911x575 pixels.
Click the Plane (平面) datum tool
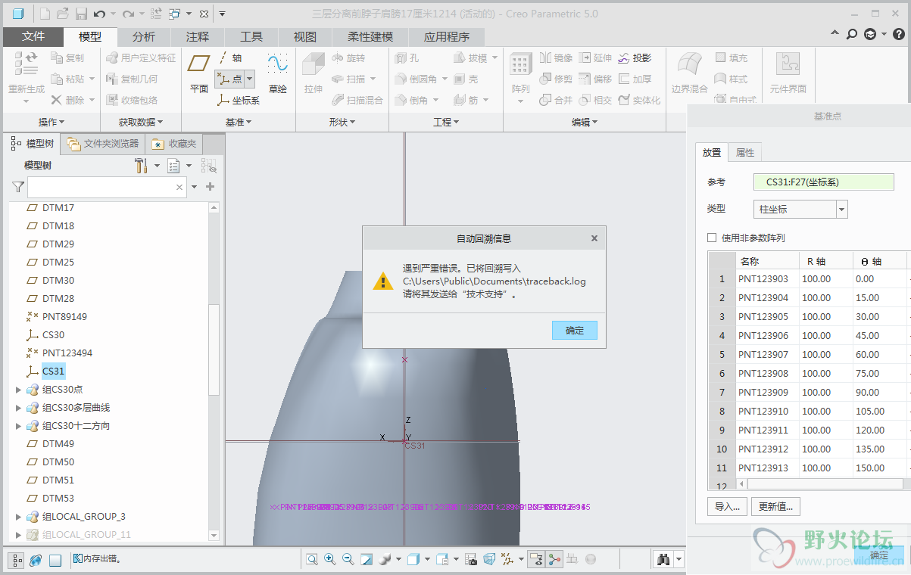199,73
